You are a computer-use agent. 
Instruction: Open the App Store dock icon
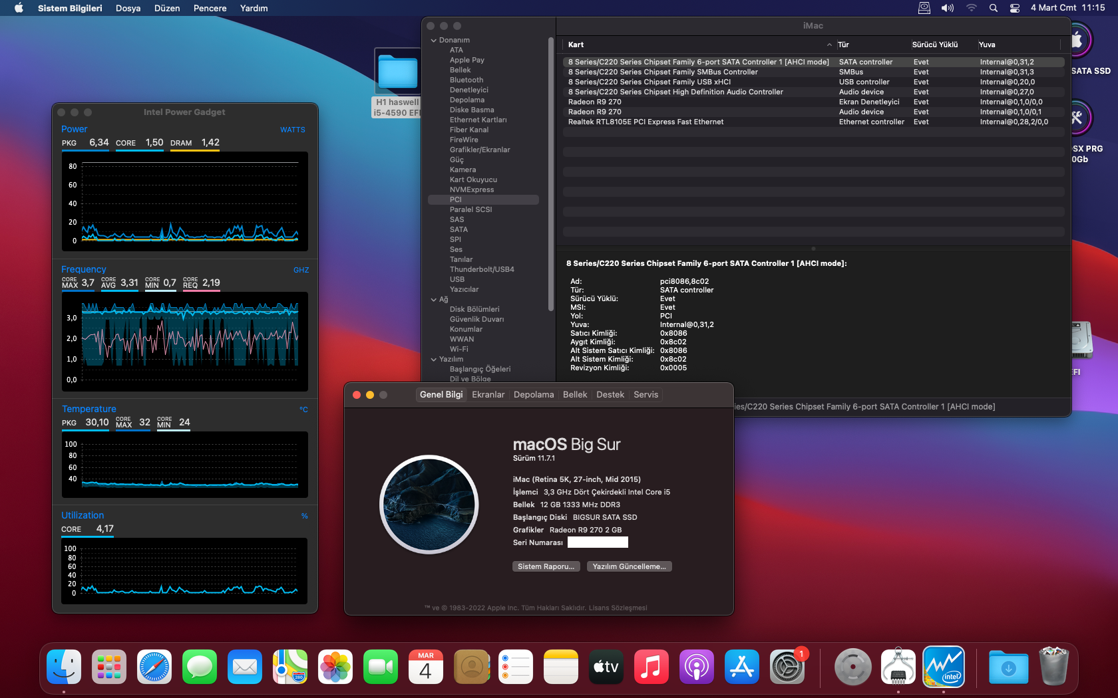point(741,667)
